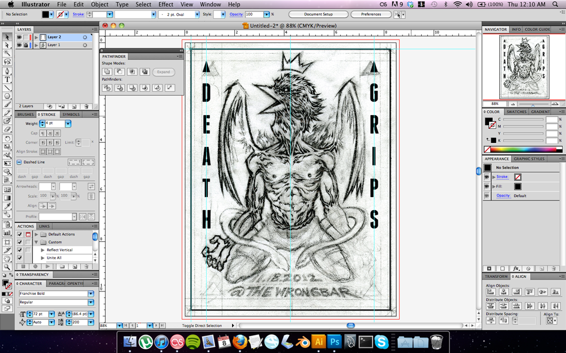
Task: Click Unite shape mode in Pathfinder
Action: (x=107, y=72)
